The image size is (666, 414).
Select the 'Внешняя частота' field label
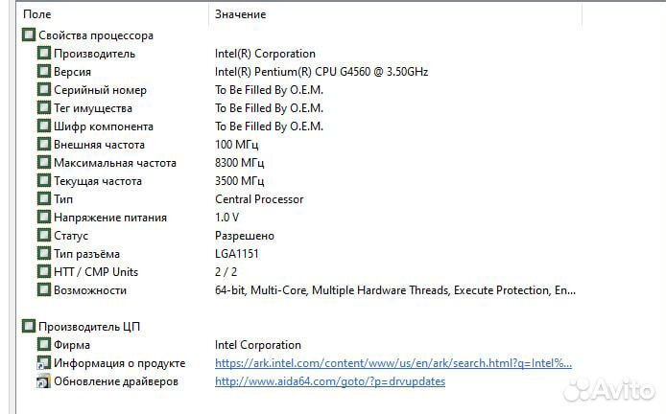coord(100,145)
